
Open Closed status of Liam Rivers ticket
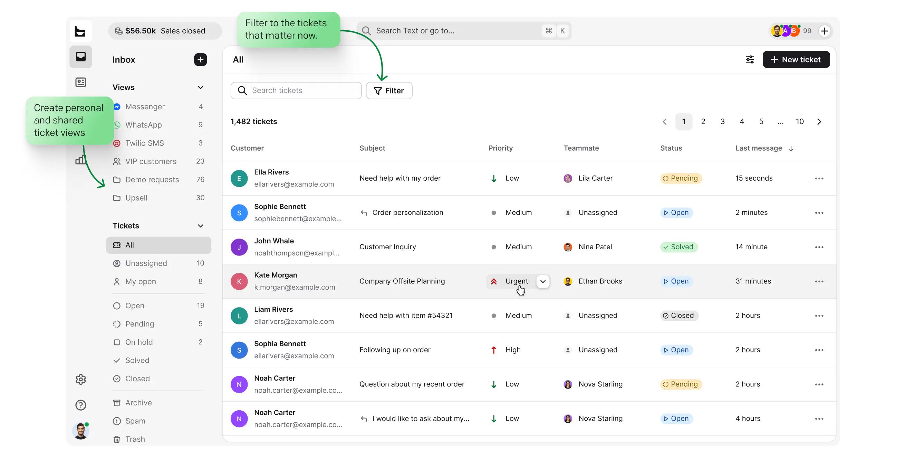pos(679,316)
